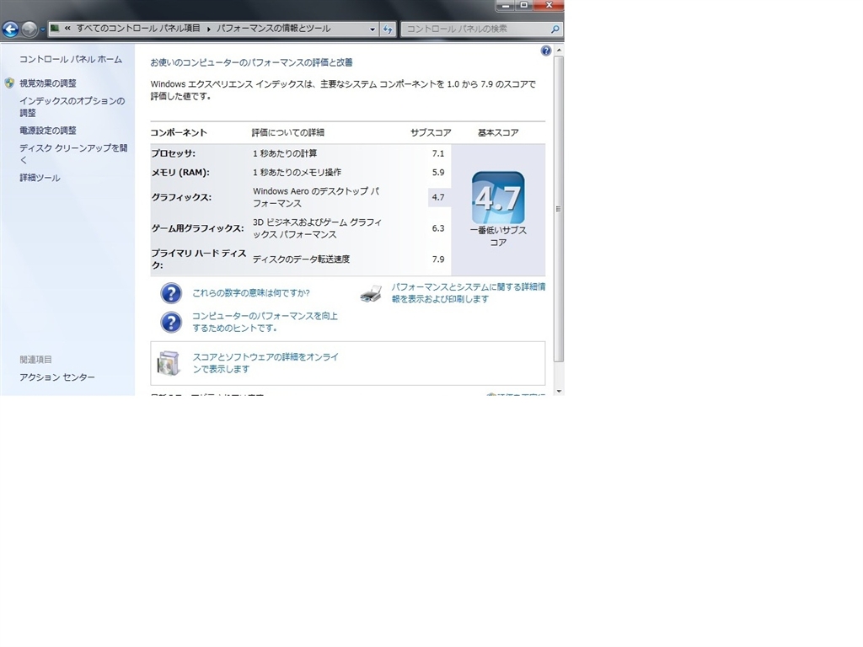Open 詳細ツール link

(x=40, y=178)
